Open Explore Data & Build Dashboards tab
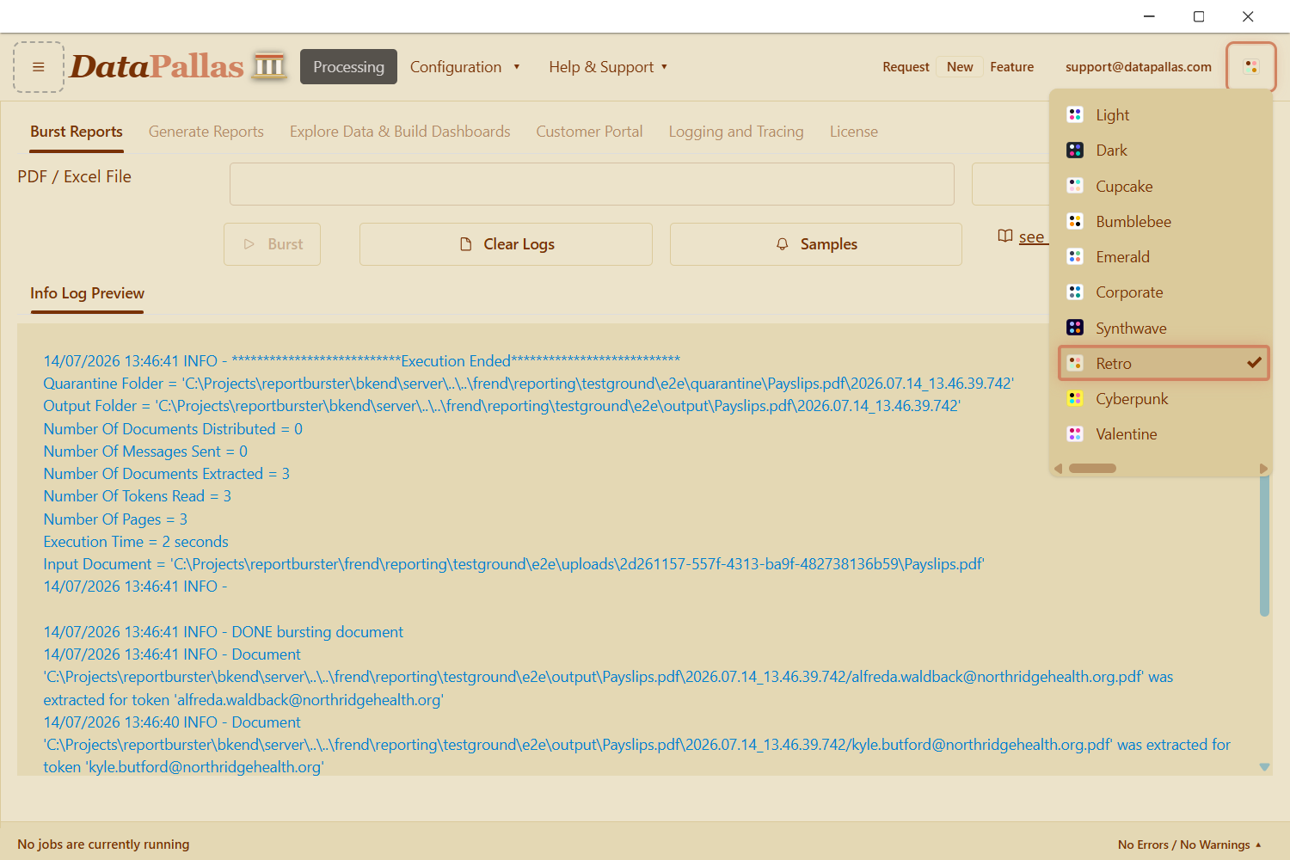This screenshot has height=860, width=1290. click(x=400, y=132)
